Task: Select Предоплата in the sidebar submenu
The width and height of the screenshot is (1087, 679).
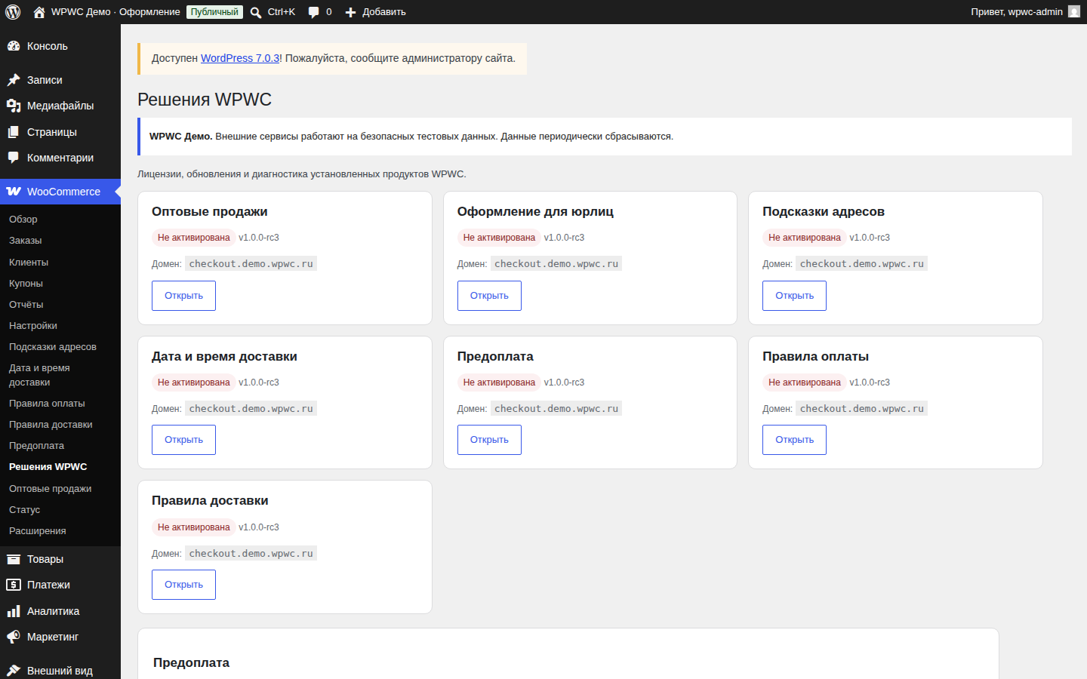Action: 36,446
